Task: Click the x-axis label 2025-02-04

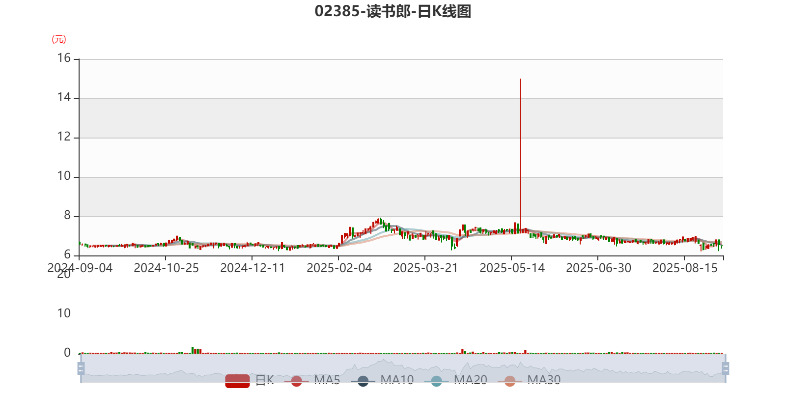Action: pyautogui.click(x=339, y=268)
